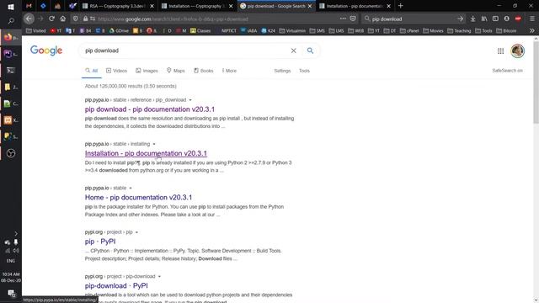Open terminal app in taskbar
The width and height of the screenshot is (539, 303).
click(x=11, y=71)
